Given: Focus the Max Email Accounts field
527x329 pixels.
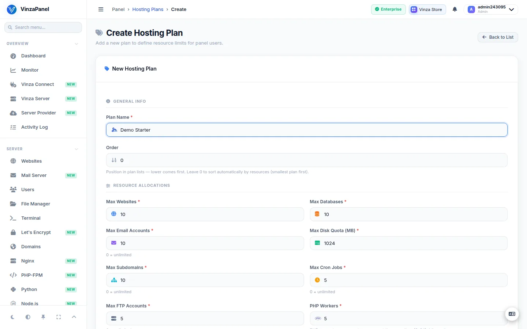Looking at the screenshot, I should 205,243.
